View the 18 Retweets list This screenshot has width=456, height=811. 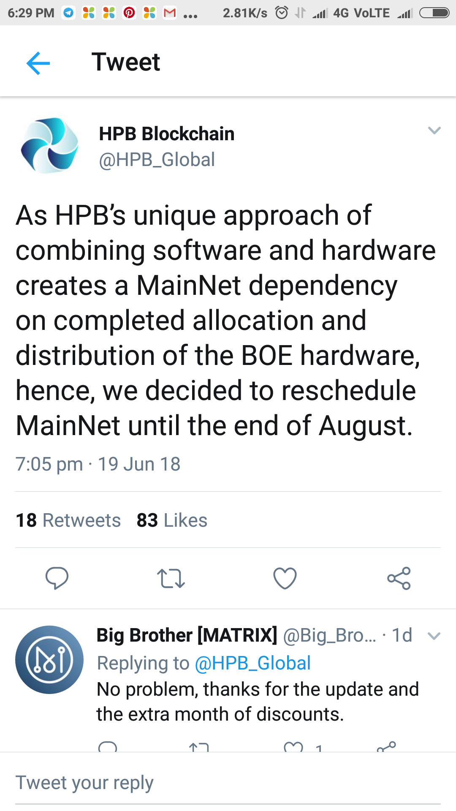pos(68,520)
